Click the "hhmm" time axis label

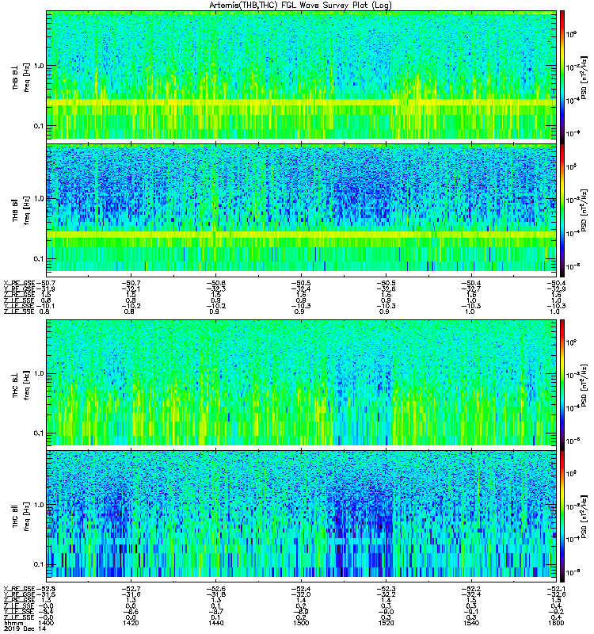[12, 623]
